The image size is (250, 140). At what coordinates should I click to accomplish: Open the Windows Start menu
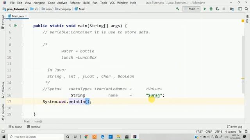[4, 136]
